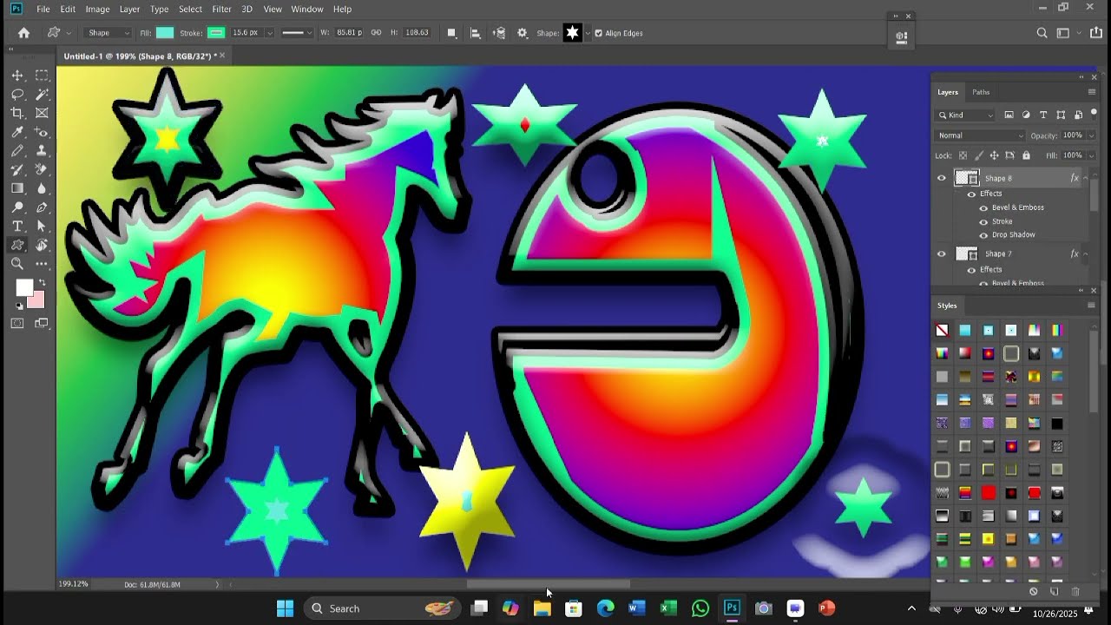
Task: Select the Blur tool
Action: (42, 188)
